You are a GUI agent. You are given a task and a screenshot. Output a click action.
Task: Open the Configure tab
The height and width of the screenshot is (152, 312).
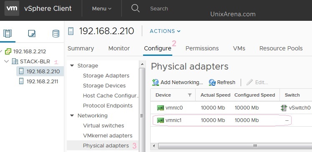(158, 48)
